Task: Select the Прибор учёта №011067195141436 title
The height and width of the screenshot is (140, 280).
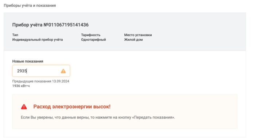Action: coord(50,25)
